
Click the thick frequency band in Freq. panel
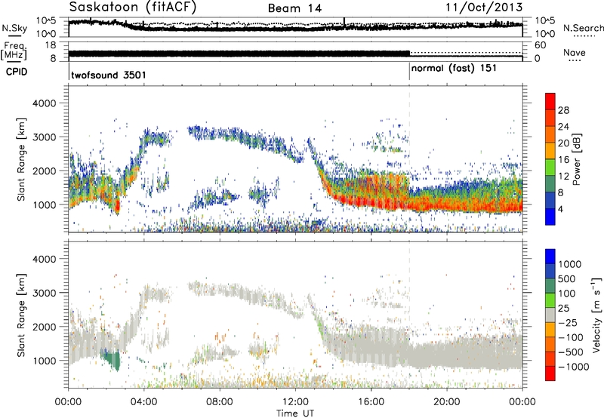pos(239,54)
